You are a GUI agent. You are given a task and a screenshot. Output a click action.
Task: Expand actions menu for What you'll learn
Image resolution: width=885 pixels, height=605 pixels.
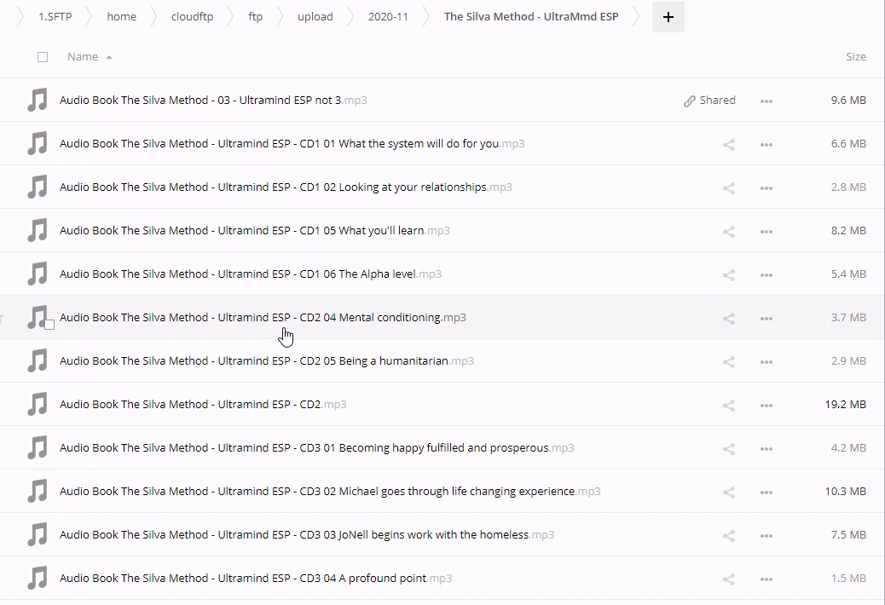766,232
